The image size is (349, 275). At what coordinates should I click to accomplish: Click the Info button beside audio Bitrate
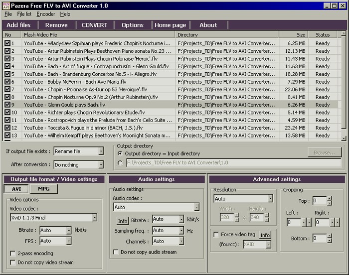(122, 220)
